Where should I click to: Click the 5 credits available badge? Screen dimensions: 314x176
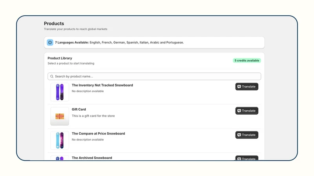tap(247, 61)
